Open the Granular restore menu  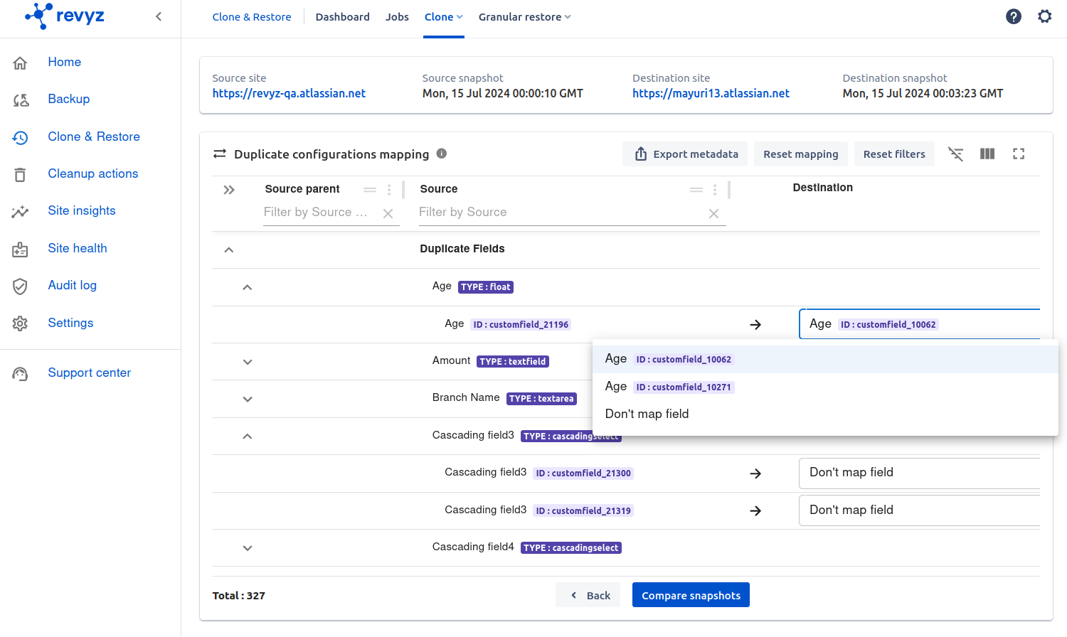pos(524,17)
